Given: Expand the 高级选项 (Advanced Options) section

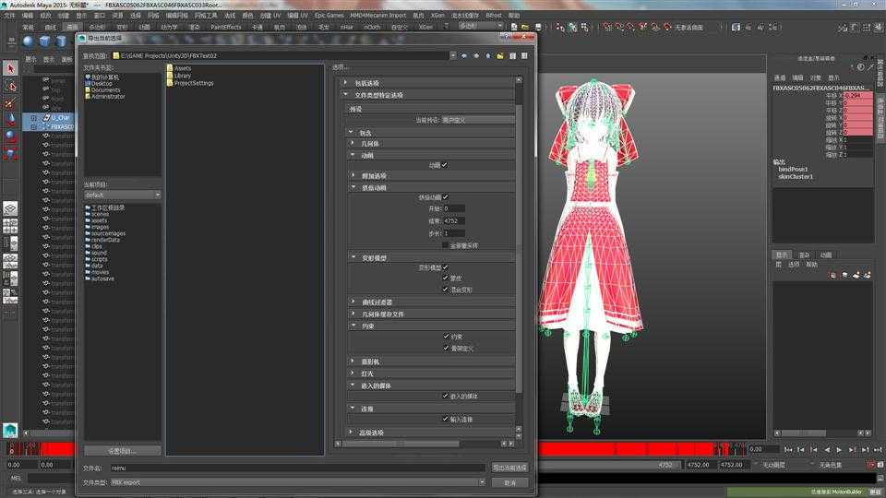Looking at the screenshot, I should click(x=431, y=433).
